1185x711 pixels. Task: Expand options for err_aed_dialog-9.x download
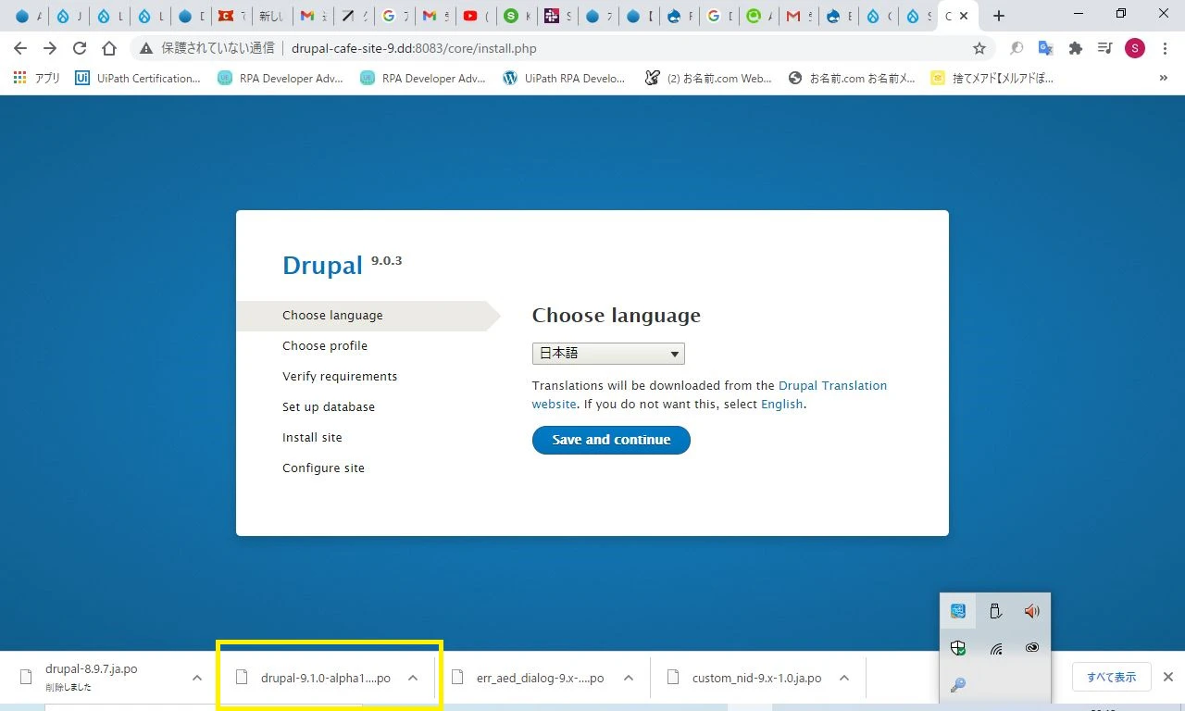click(x=629, y=678)
